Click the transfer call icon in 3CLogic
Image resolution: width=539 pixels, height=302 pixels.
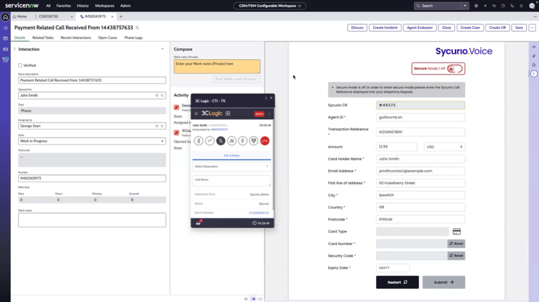click(210, 141)
